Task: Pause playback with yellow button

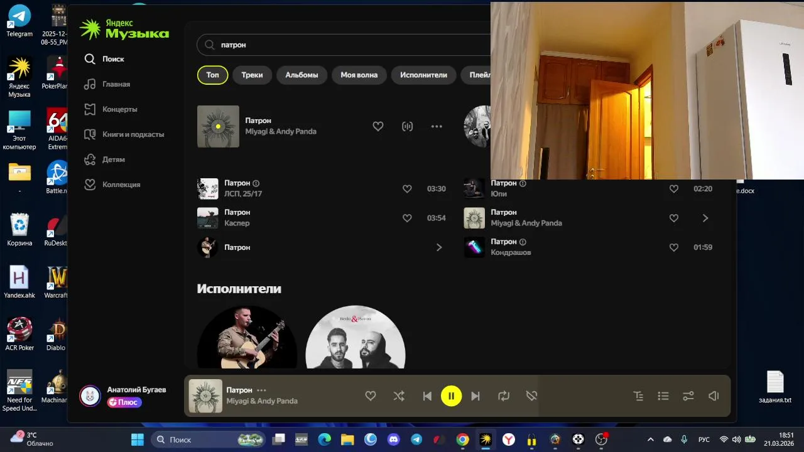Action: coord(451,396)
